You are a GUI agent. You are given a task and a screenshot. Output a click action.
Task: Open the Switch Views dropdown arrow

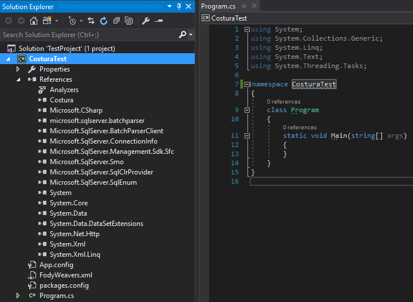(56, 21)
